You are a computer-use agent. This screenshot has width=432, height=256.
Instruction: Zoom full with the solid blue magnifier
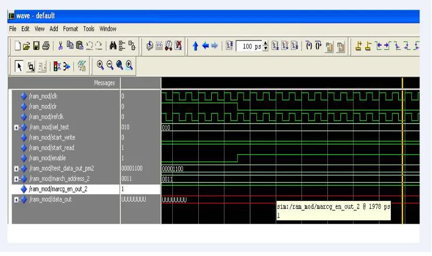[119, 66]
